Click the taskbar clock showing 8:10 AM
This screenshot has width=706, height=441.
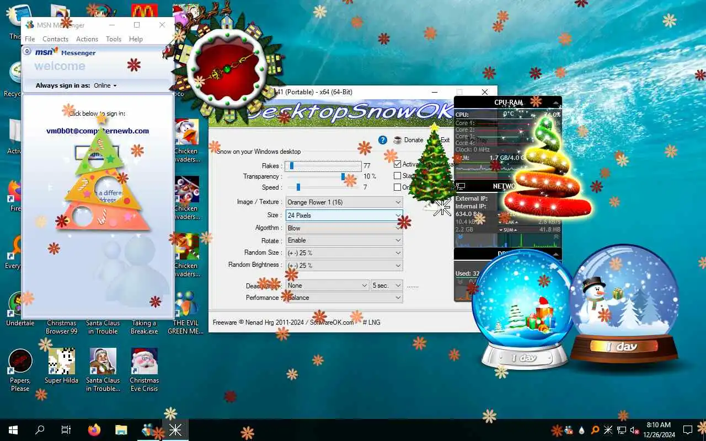(x=659, y=430)
